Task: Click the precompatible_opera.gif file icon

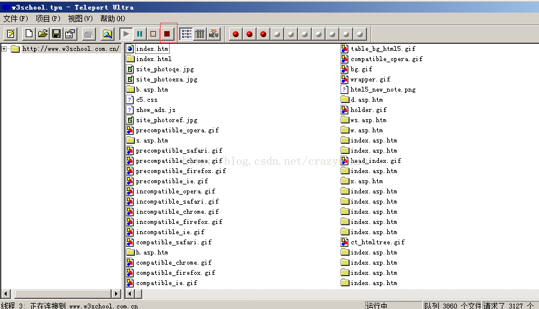Action: (130, 130)
